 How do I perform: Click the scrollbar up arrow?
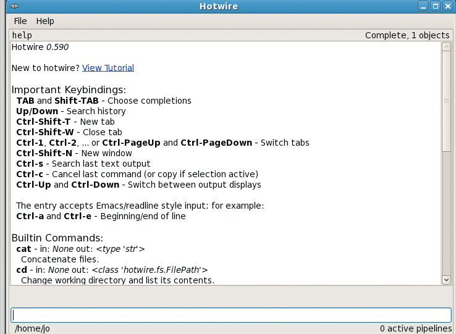click(x=446, y=47)
